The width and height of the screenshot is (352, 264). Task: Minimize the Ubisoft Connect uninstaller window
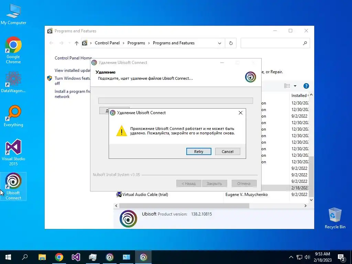click(x=222, y=63)
